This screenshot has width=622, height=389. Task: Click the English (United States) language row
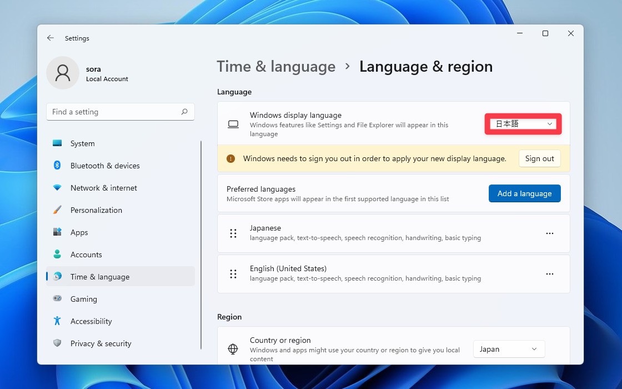[394, 274]
